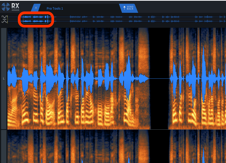The width and height of the screenshot is (226, 163).
Task: Click the Send Back button
Action: (x=128, y=8)
